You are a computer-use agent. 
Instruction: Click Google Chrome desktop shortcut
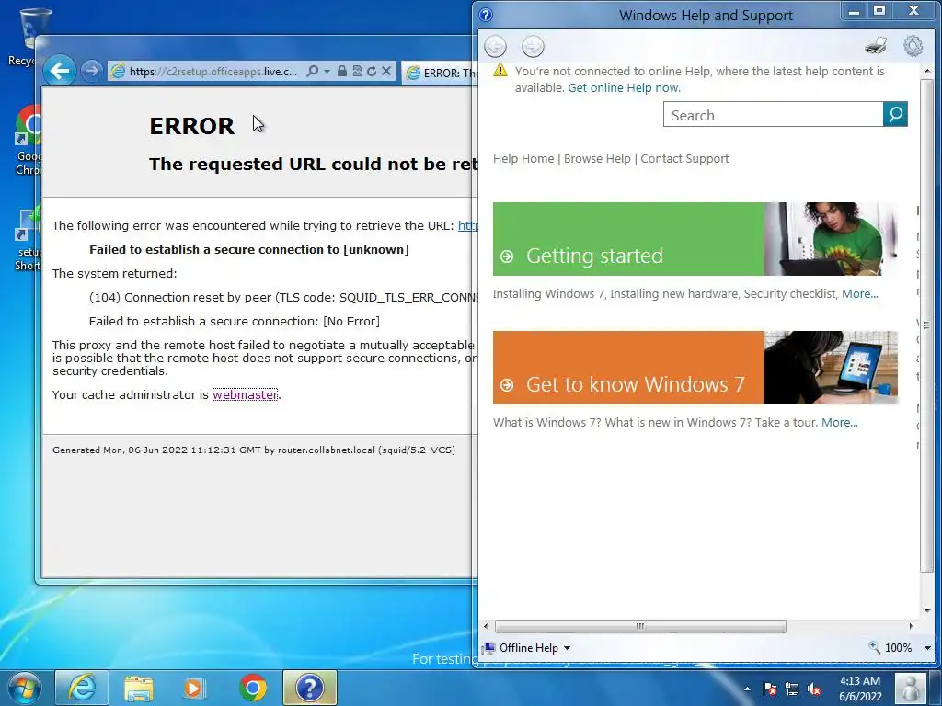pyautogui.click(x=27, y=140)
